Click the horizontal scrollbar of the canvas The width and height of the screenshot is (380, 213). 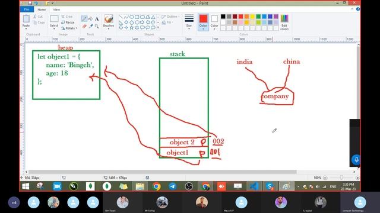(162, 172)
